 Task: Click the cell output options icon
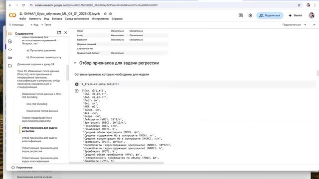[77, 90]
